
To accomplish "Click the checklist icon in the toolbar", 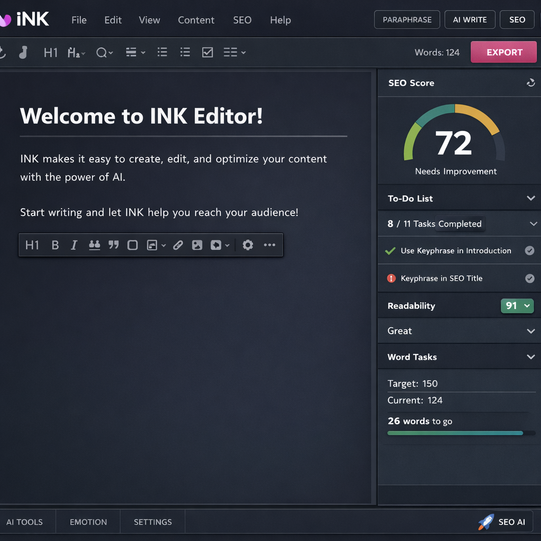I will point(207,52).
